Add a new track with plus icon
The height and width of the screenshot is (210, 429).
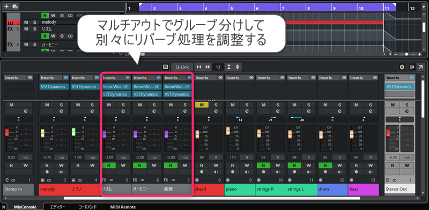pos(6,6)
